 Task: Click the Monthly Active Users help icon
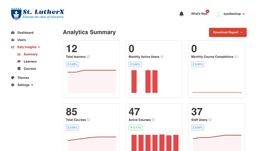162,57
